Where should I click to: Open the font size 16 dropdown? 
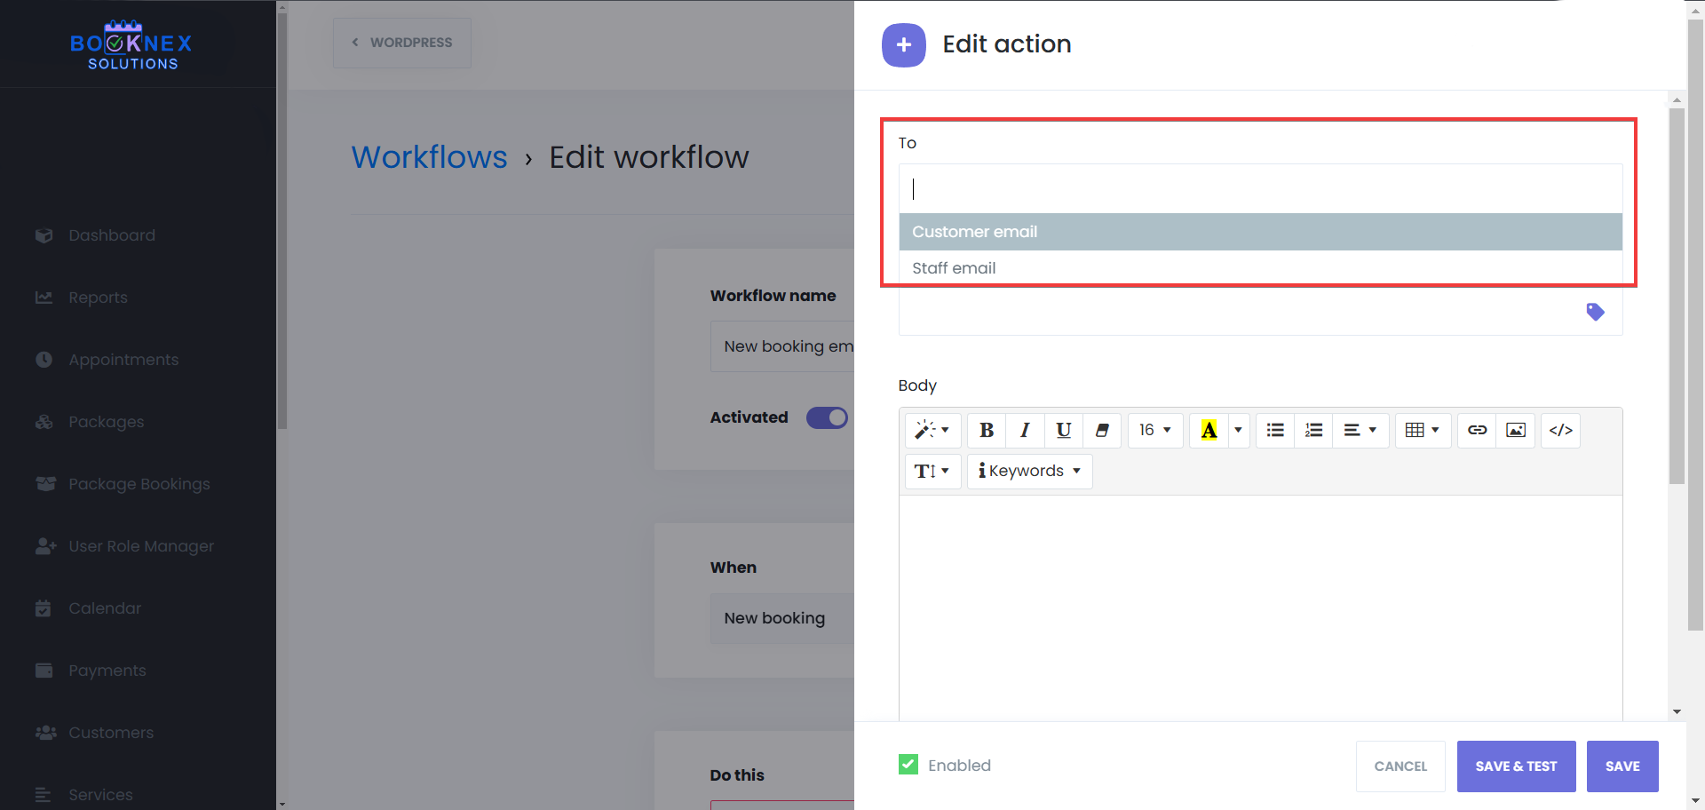pos(1154,431)
